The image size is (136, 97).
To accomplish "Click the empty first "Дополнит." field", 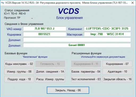I will [x=77, y=40].
